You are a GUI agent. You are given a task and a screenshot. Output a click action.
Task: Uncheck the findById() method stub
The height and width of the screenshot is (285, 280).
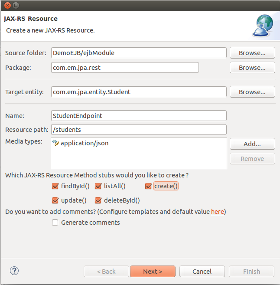click(x=55, y=186)
